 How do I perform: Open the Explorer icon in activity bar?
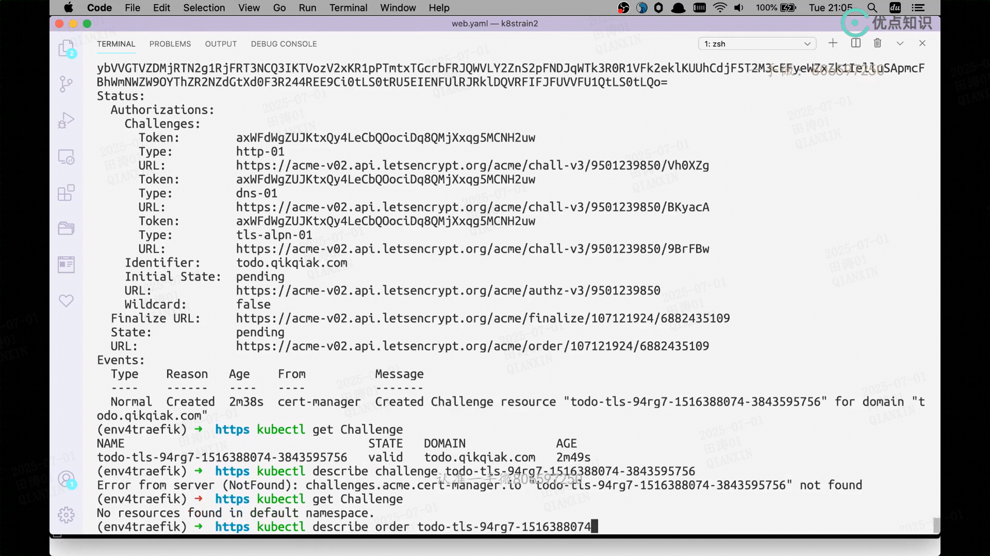coord(66,49)
